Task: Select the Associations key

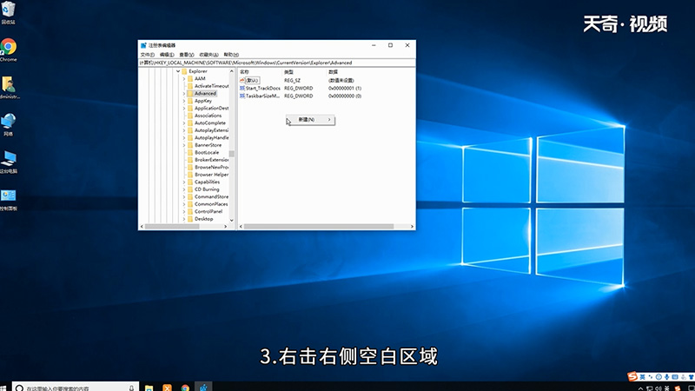Action: 208,116
